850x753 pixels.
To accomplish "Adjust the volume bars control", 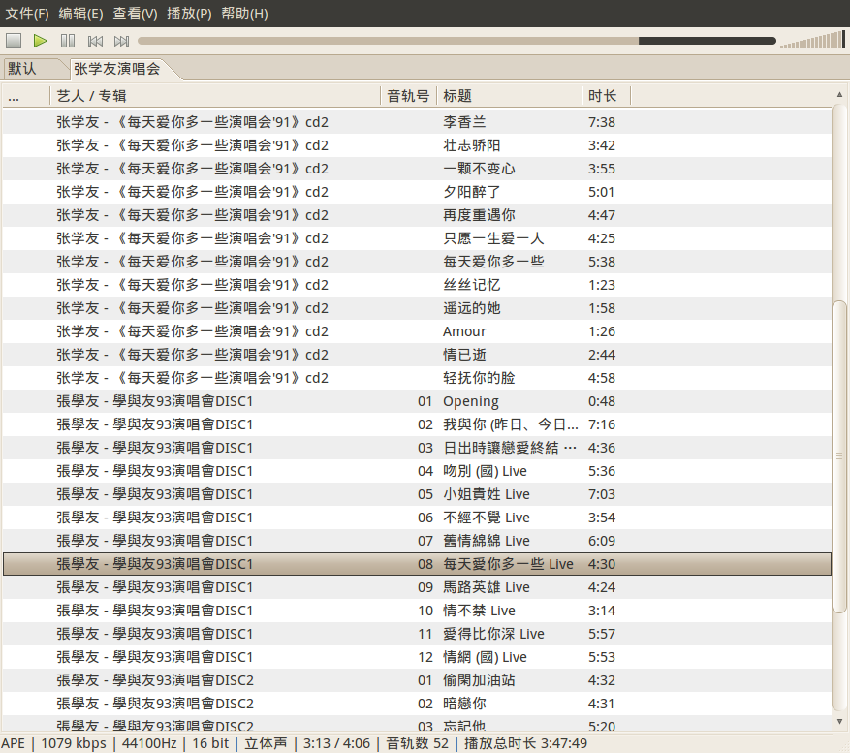I will click(812, 40).
